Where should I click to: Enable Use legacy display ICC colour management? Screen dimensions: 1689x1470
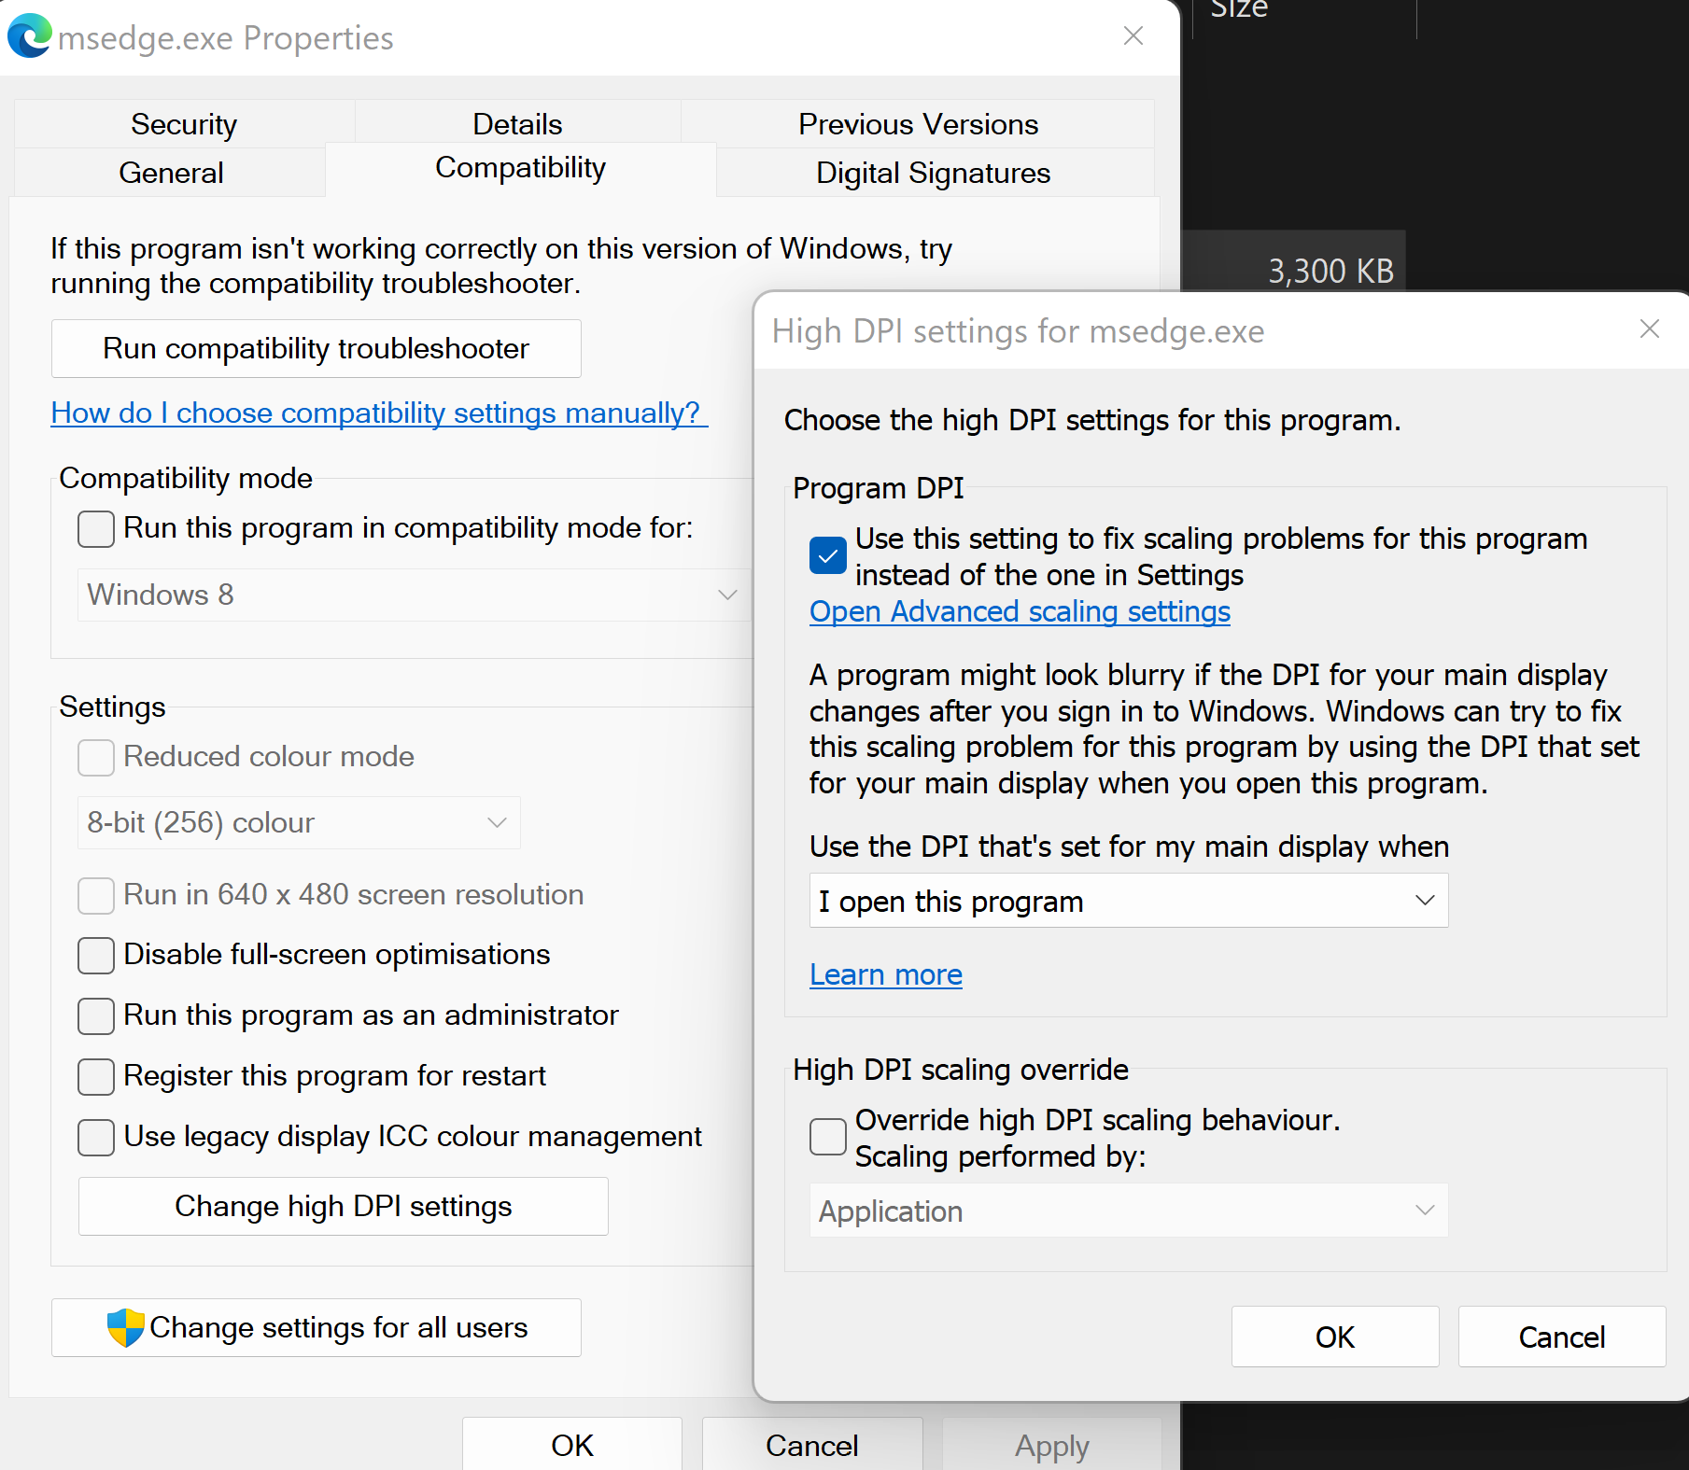pyautogui.click(x=96, y=1137)
